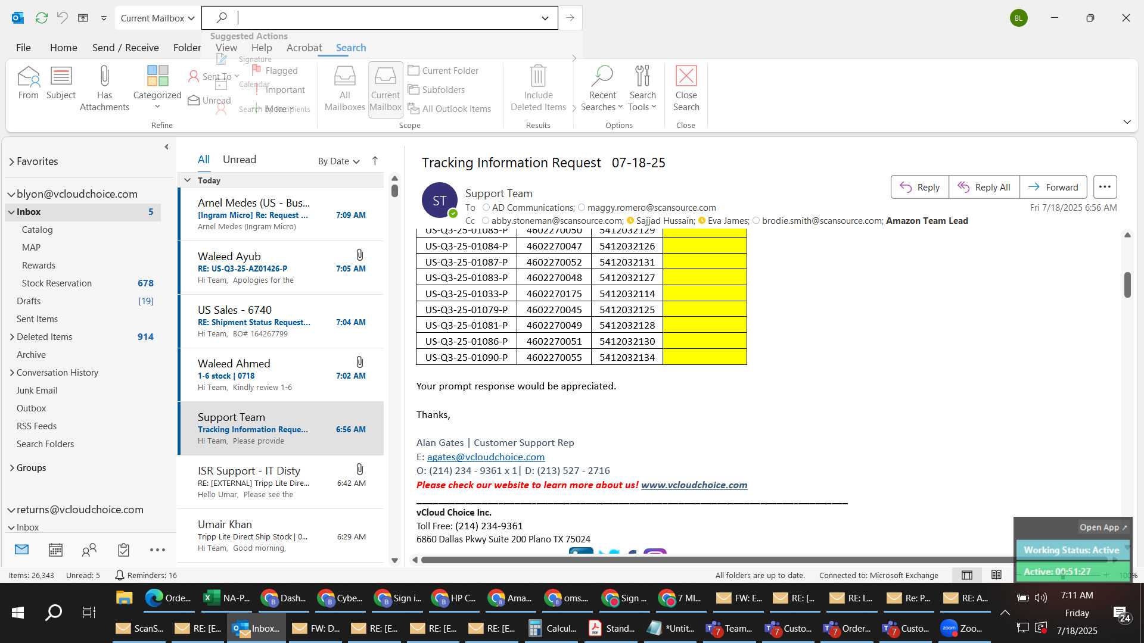
Task: Open the Acrobat tab
Action: tap(304, 48)
